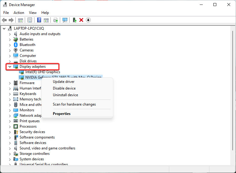Toggle the console tree pane icon
This screenshot has height=173, width=236.
(21, 20)
